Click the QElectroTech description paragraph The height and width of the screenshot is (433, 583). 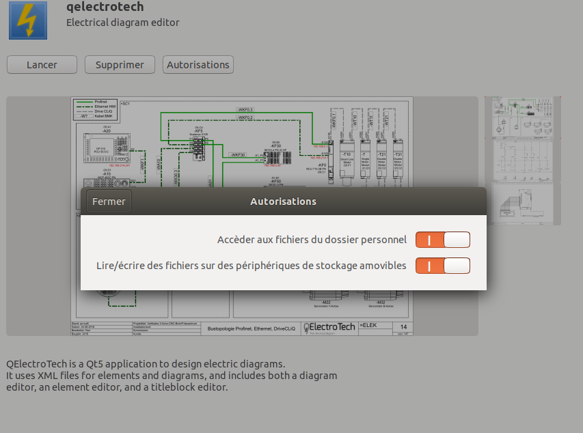[171, 375]
